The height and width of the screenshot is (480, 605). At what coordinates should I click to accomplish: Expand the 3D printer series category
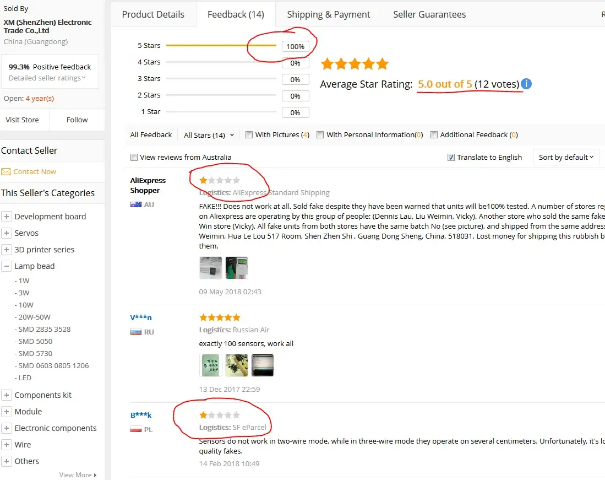coord(7,250)
